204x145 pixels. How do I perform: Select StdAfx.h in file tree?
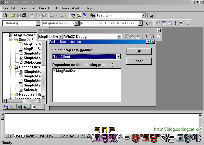click(30, 90)
